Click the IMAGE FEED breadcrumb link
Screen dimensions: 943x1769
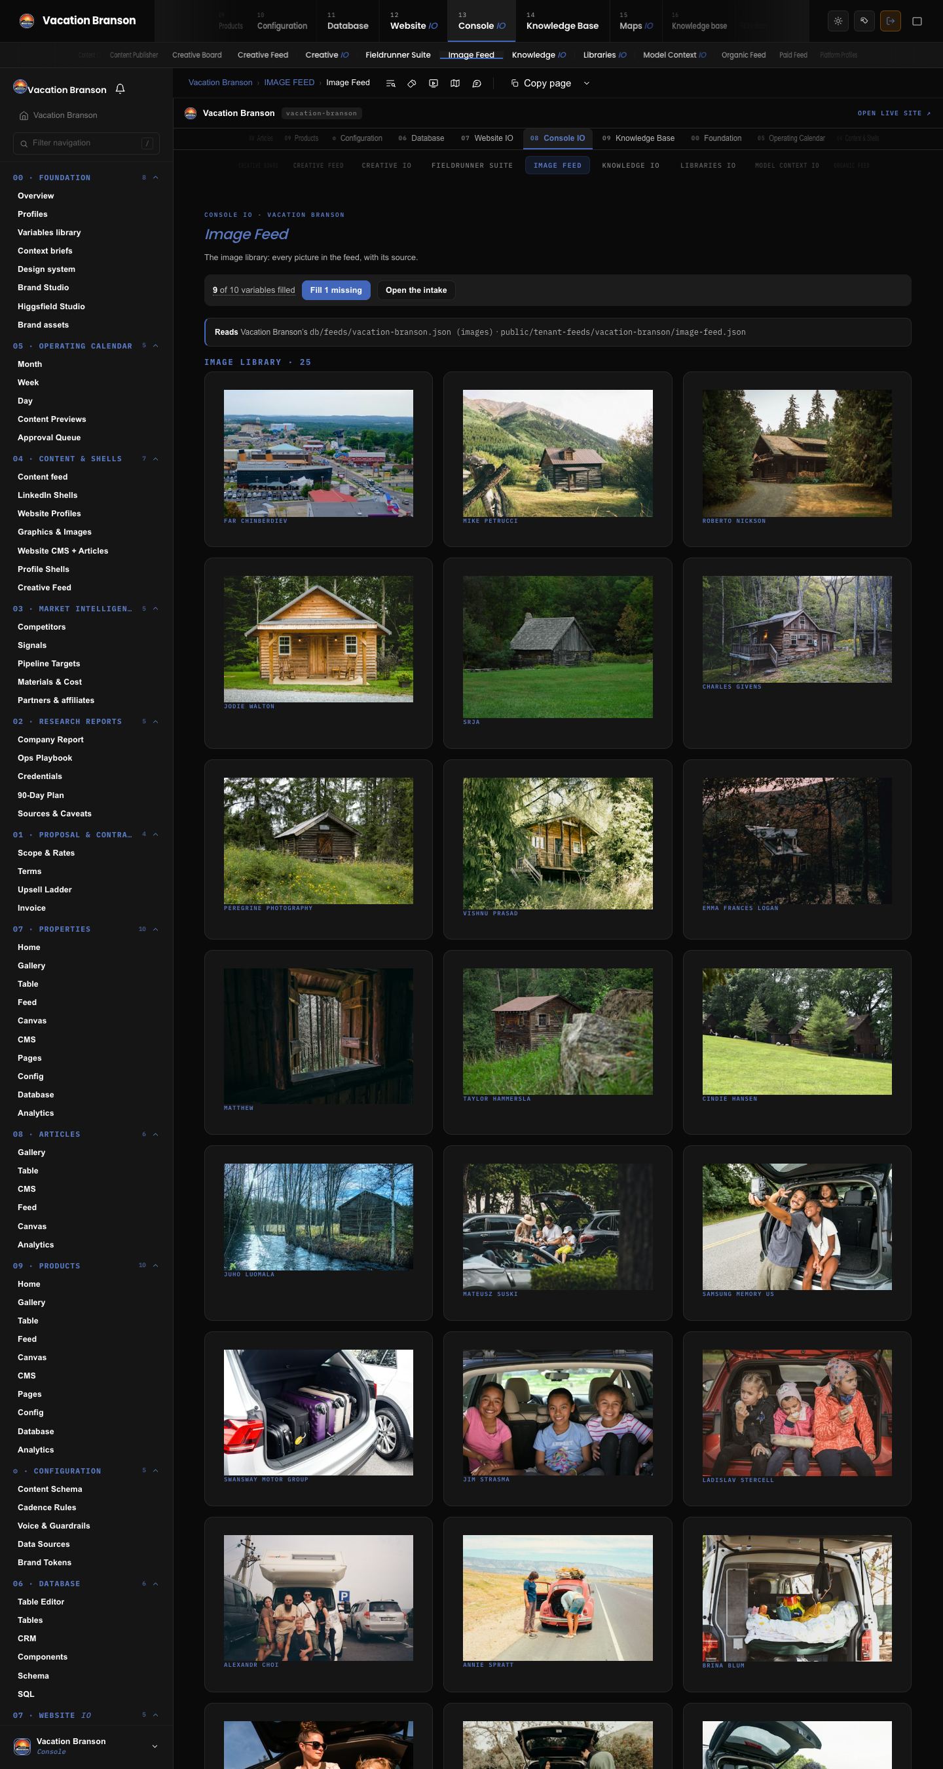[x=289, y=83]
